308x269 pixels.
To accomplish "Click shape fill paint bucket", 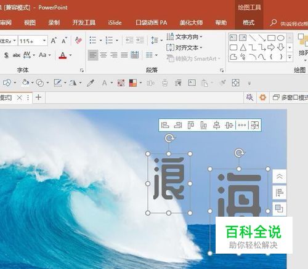I will pos(25,83).
